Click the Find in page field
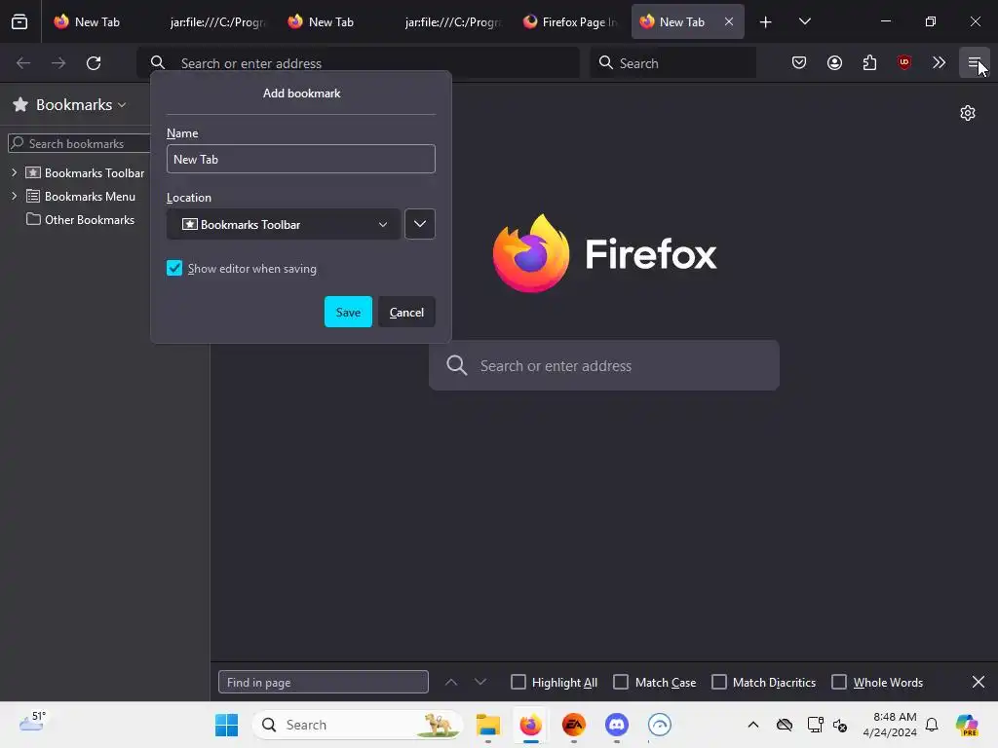998x748 pixels. [x=324, y=682]
